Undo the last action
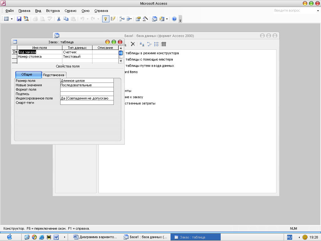The image size is (321, 241). 82,19
